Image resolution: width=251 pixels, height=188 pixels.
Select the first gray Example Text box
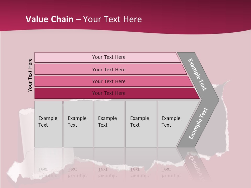[48, 124]
